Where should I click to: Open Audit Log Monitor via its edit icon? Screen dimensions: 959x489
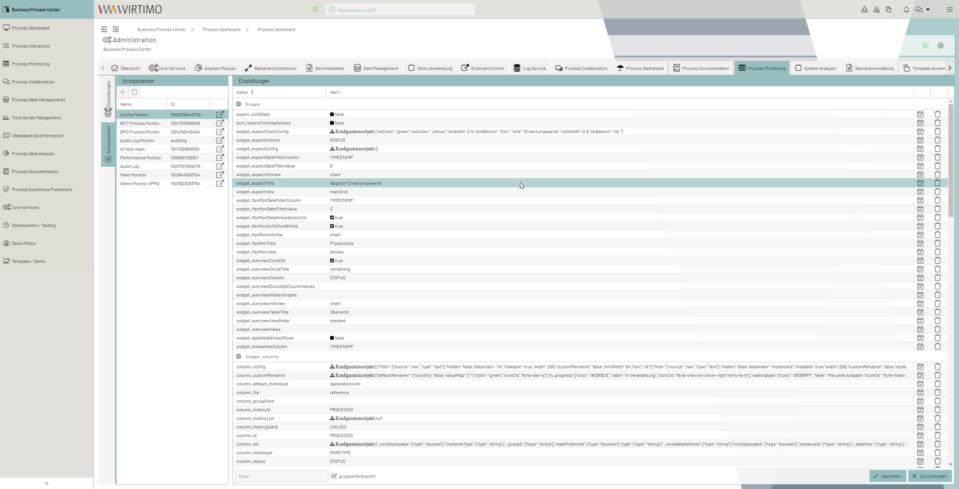(220, 140)
